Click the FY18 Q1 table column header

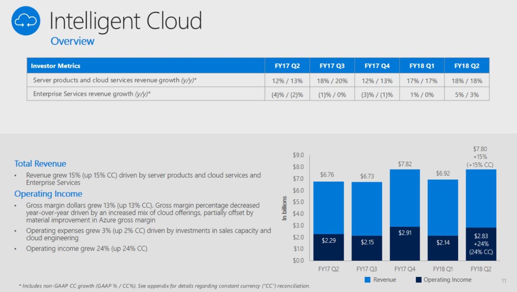(422, 66)
